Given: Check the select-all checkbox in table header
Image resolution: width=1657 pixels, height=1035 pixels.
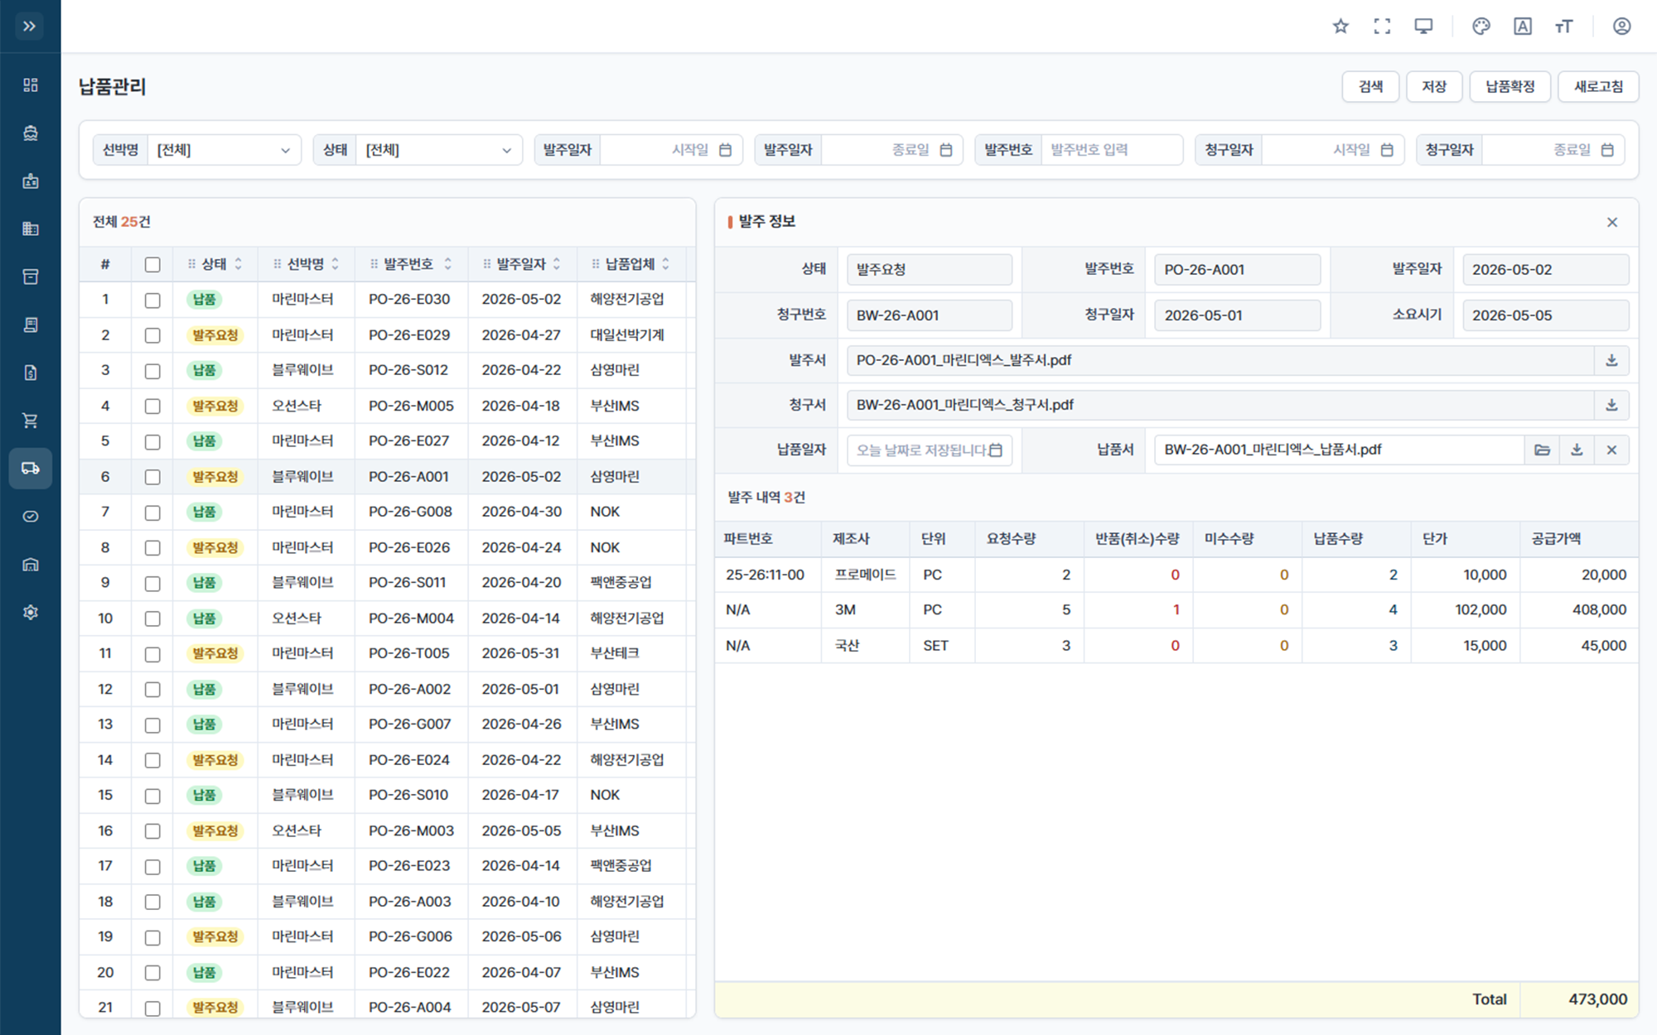Looking at the screenshot, I should pyautogui.click(x=152, y=264).
